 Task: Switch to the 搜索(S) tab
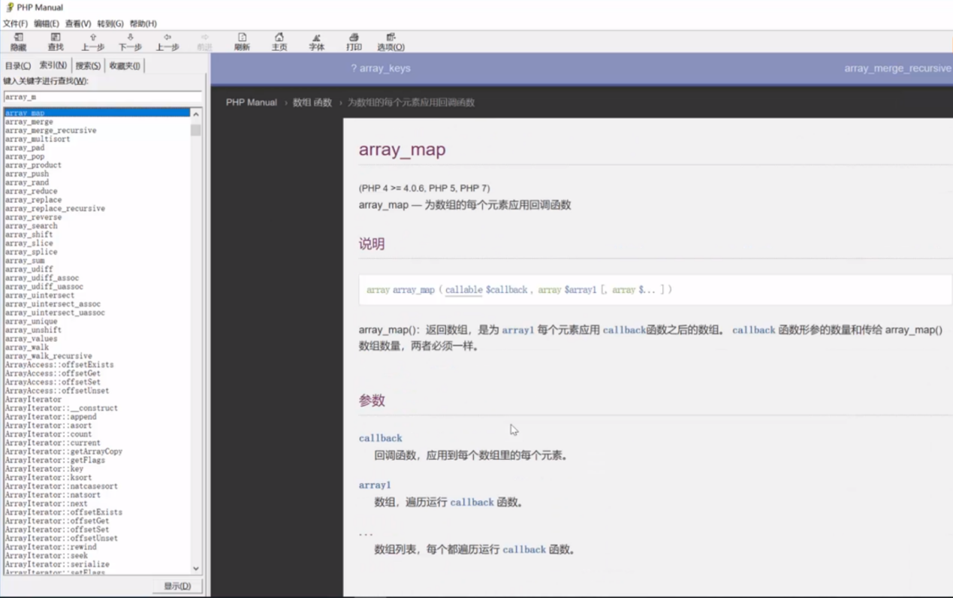[88, 66]
